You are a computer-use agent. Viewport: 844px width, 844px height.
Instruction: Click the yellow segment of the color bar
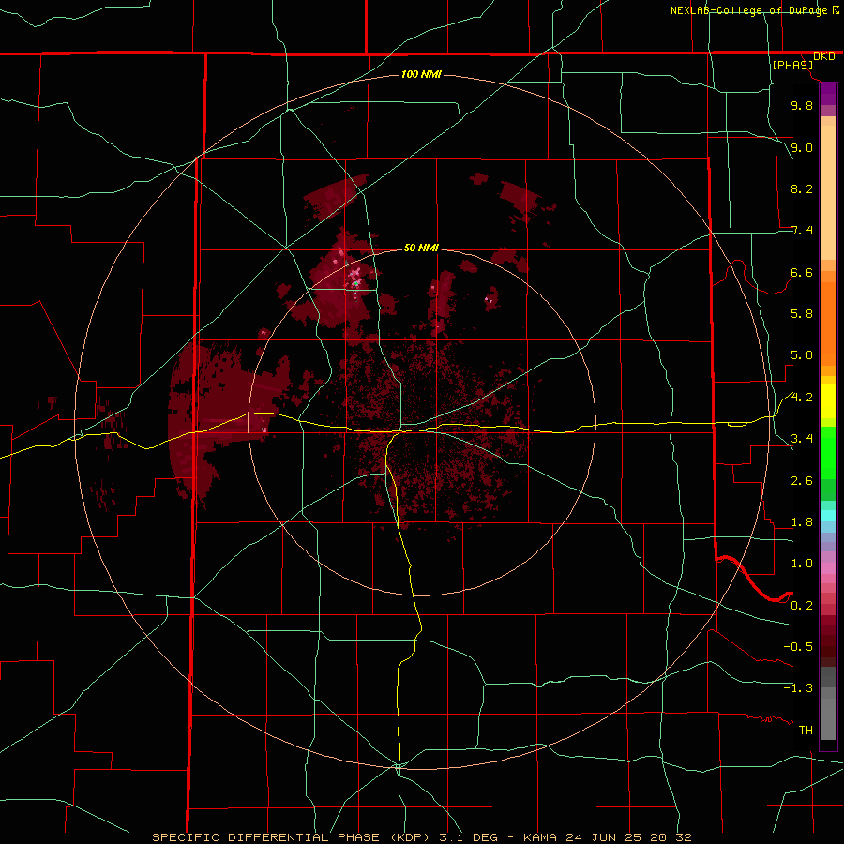[x=828, y=401]
